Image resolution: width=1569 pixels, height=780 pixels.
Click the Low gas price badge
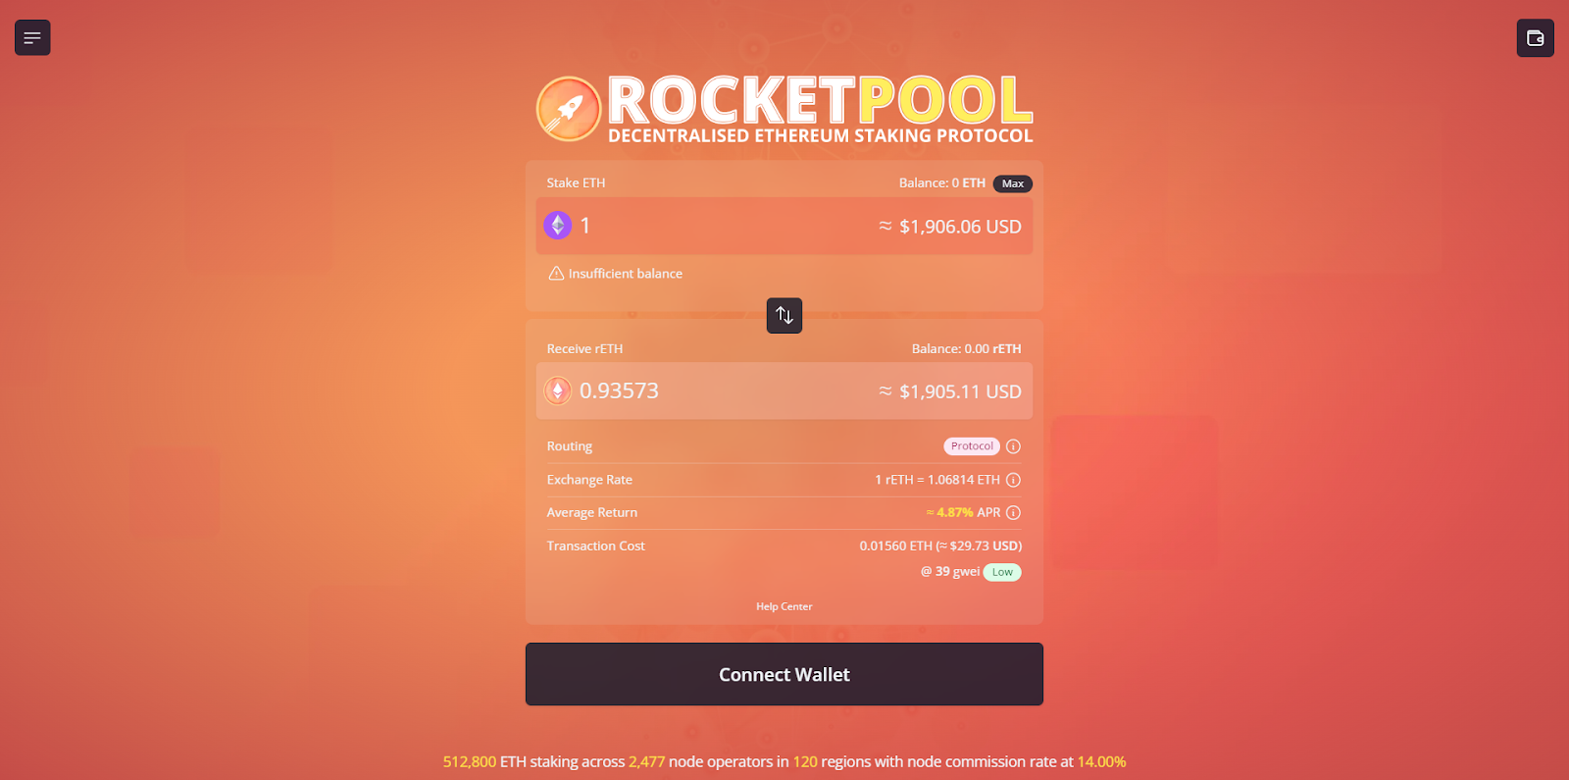click(x=1002, y=572)
